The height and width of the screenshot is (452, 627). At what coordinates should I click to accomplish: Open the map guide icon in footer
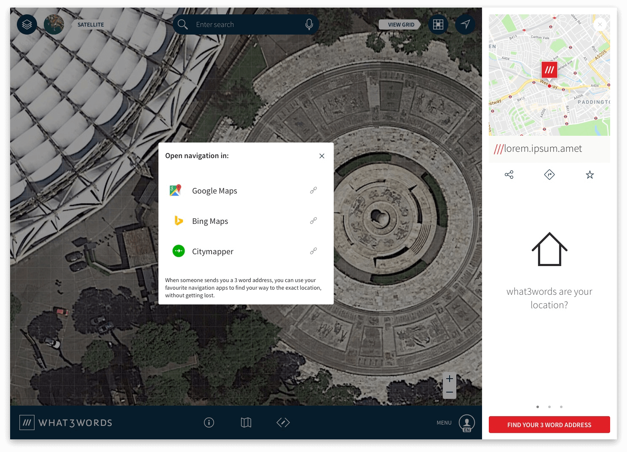[x=246, y=422]
